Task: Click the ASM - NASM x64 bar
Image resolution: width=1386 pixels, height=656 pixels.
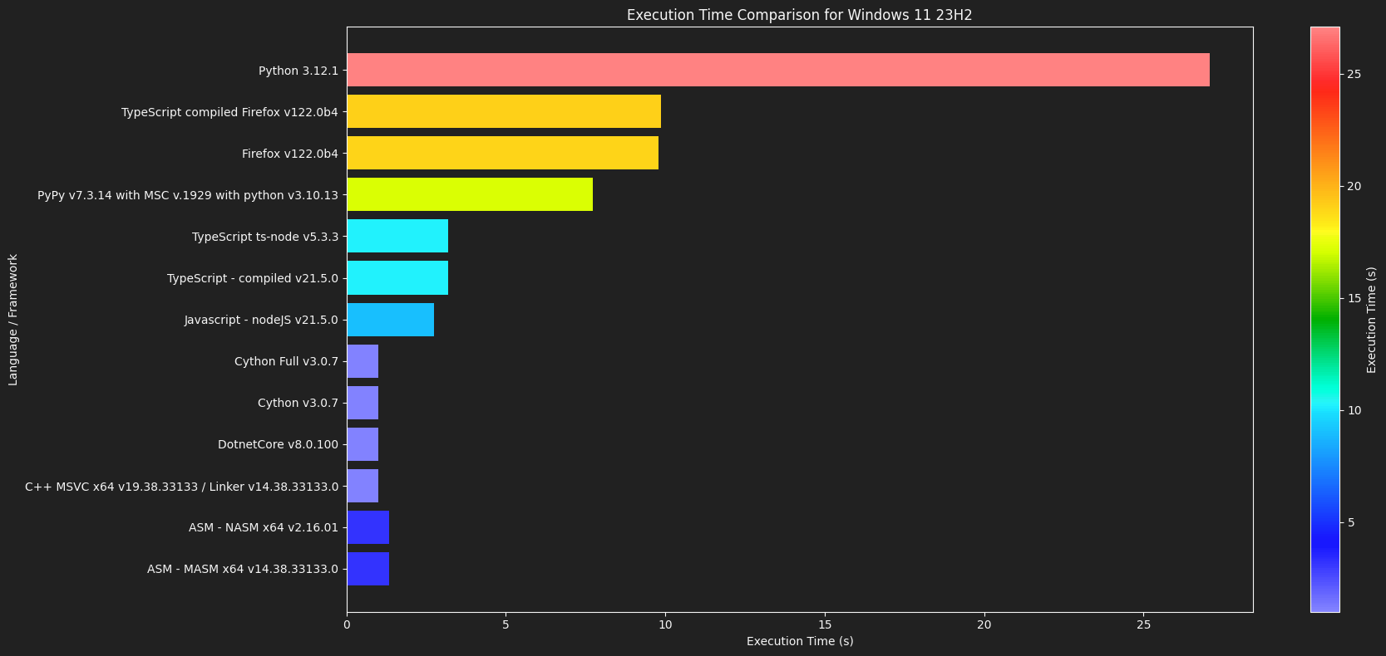Action: 367,527
